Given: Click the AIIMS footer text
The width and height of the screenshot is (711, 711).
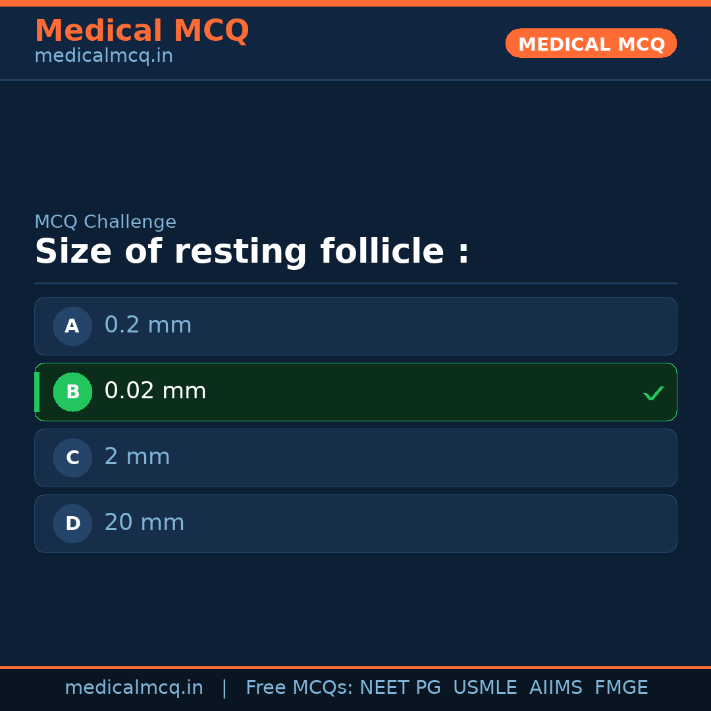Looking at the screenshot, I should pyautogui.click(x=556, y=688).
